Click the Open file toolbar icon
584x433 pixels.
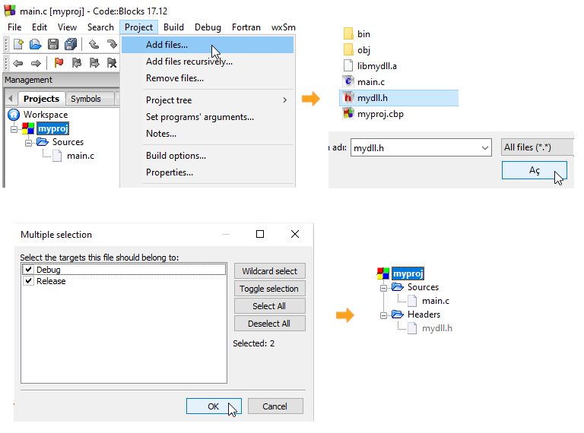36,44
